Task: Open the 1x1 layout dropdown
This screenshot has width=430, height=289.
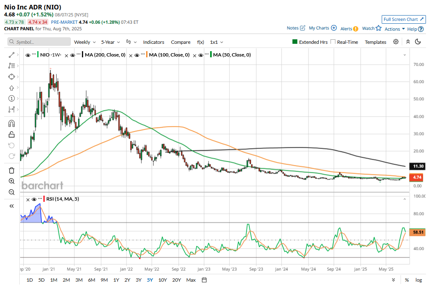Action: click(216, 42)
